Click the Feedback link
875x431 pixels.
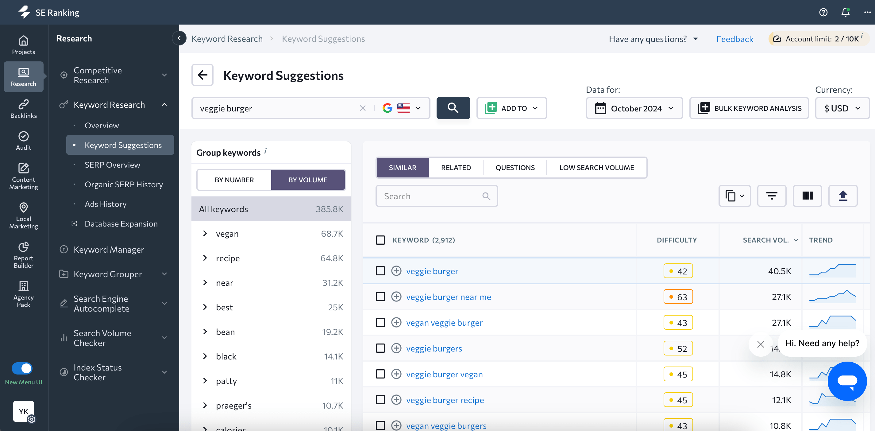735,38
